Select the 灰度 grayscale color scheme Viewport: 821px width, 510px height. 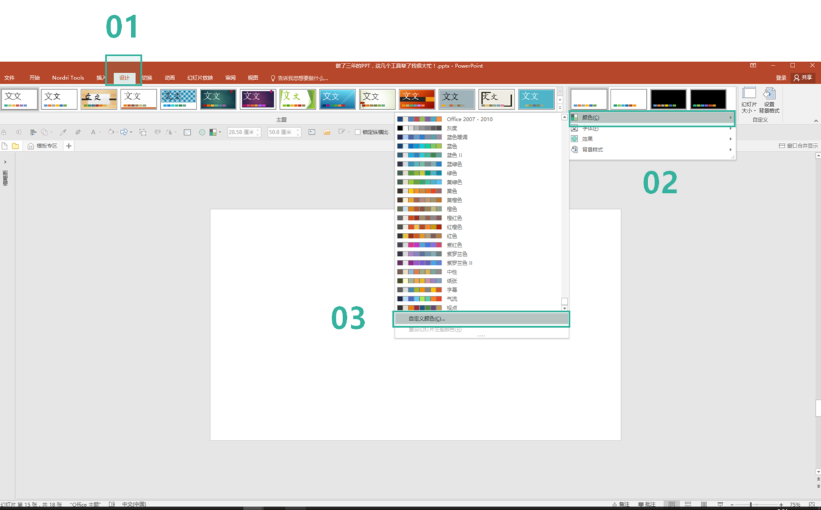[x=478, y=128]
